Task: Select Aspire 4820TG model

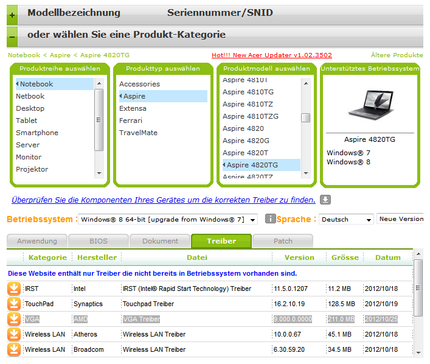Action: [262, 165]
